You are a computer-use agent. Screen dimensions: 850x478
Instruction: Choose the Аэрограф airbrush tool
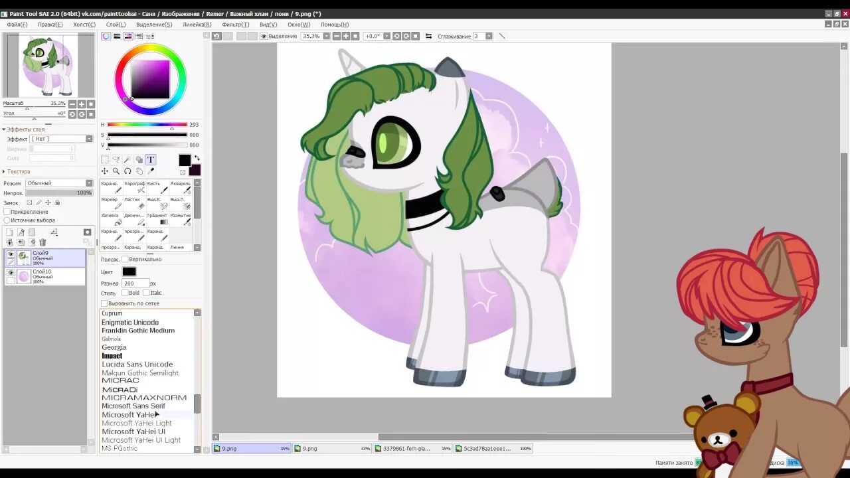[x=135, y=187]
